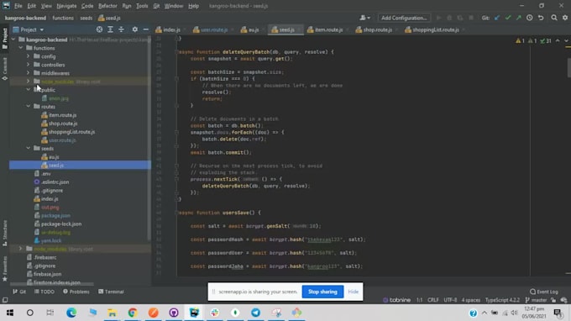Viewport: 571px width, 321px height.
Task: Open the Event Log
Action: pos(543,292)
